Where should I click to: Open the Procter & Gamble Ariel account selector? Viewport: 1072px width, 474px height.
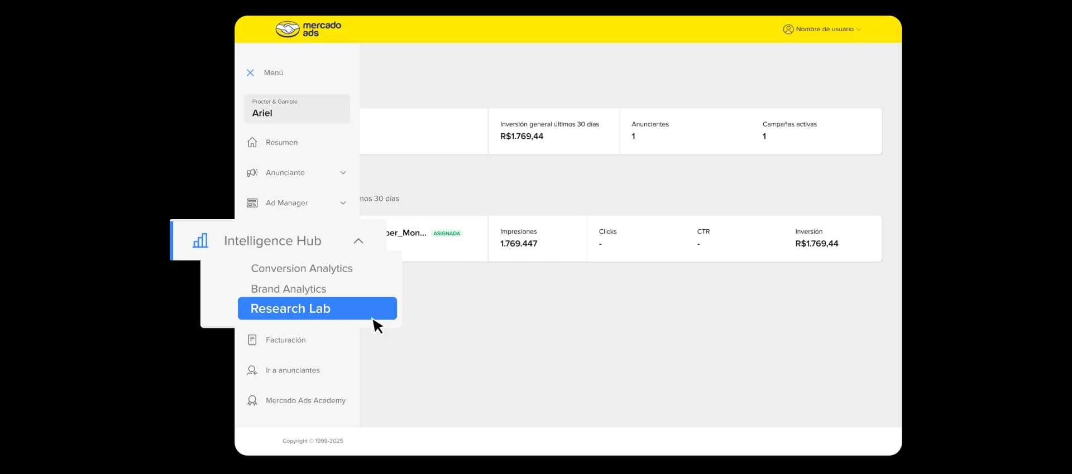(297, 108)
